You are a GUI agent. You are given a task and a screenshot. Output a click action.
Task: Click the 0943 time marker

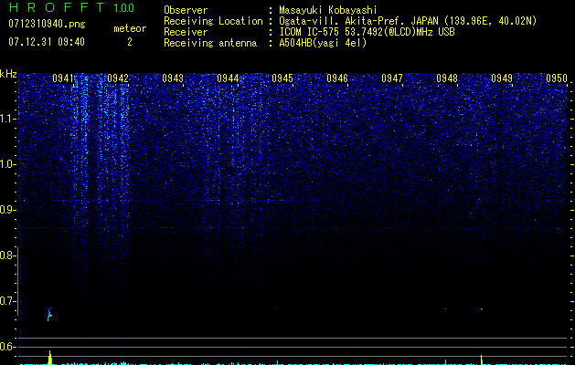coord(173,78)
